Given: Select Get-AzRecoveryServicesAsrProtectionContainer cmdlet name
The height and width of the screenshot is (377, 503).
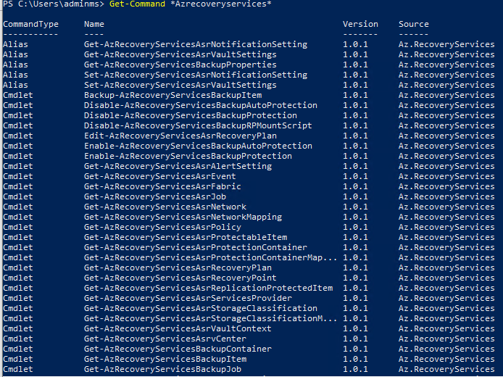Looking at the screenshot, I should [x=196, y=248].
